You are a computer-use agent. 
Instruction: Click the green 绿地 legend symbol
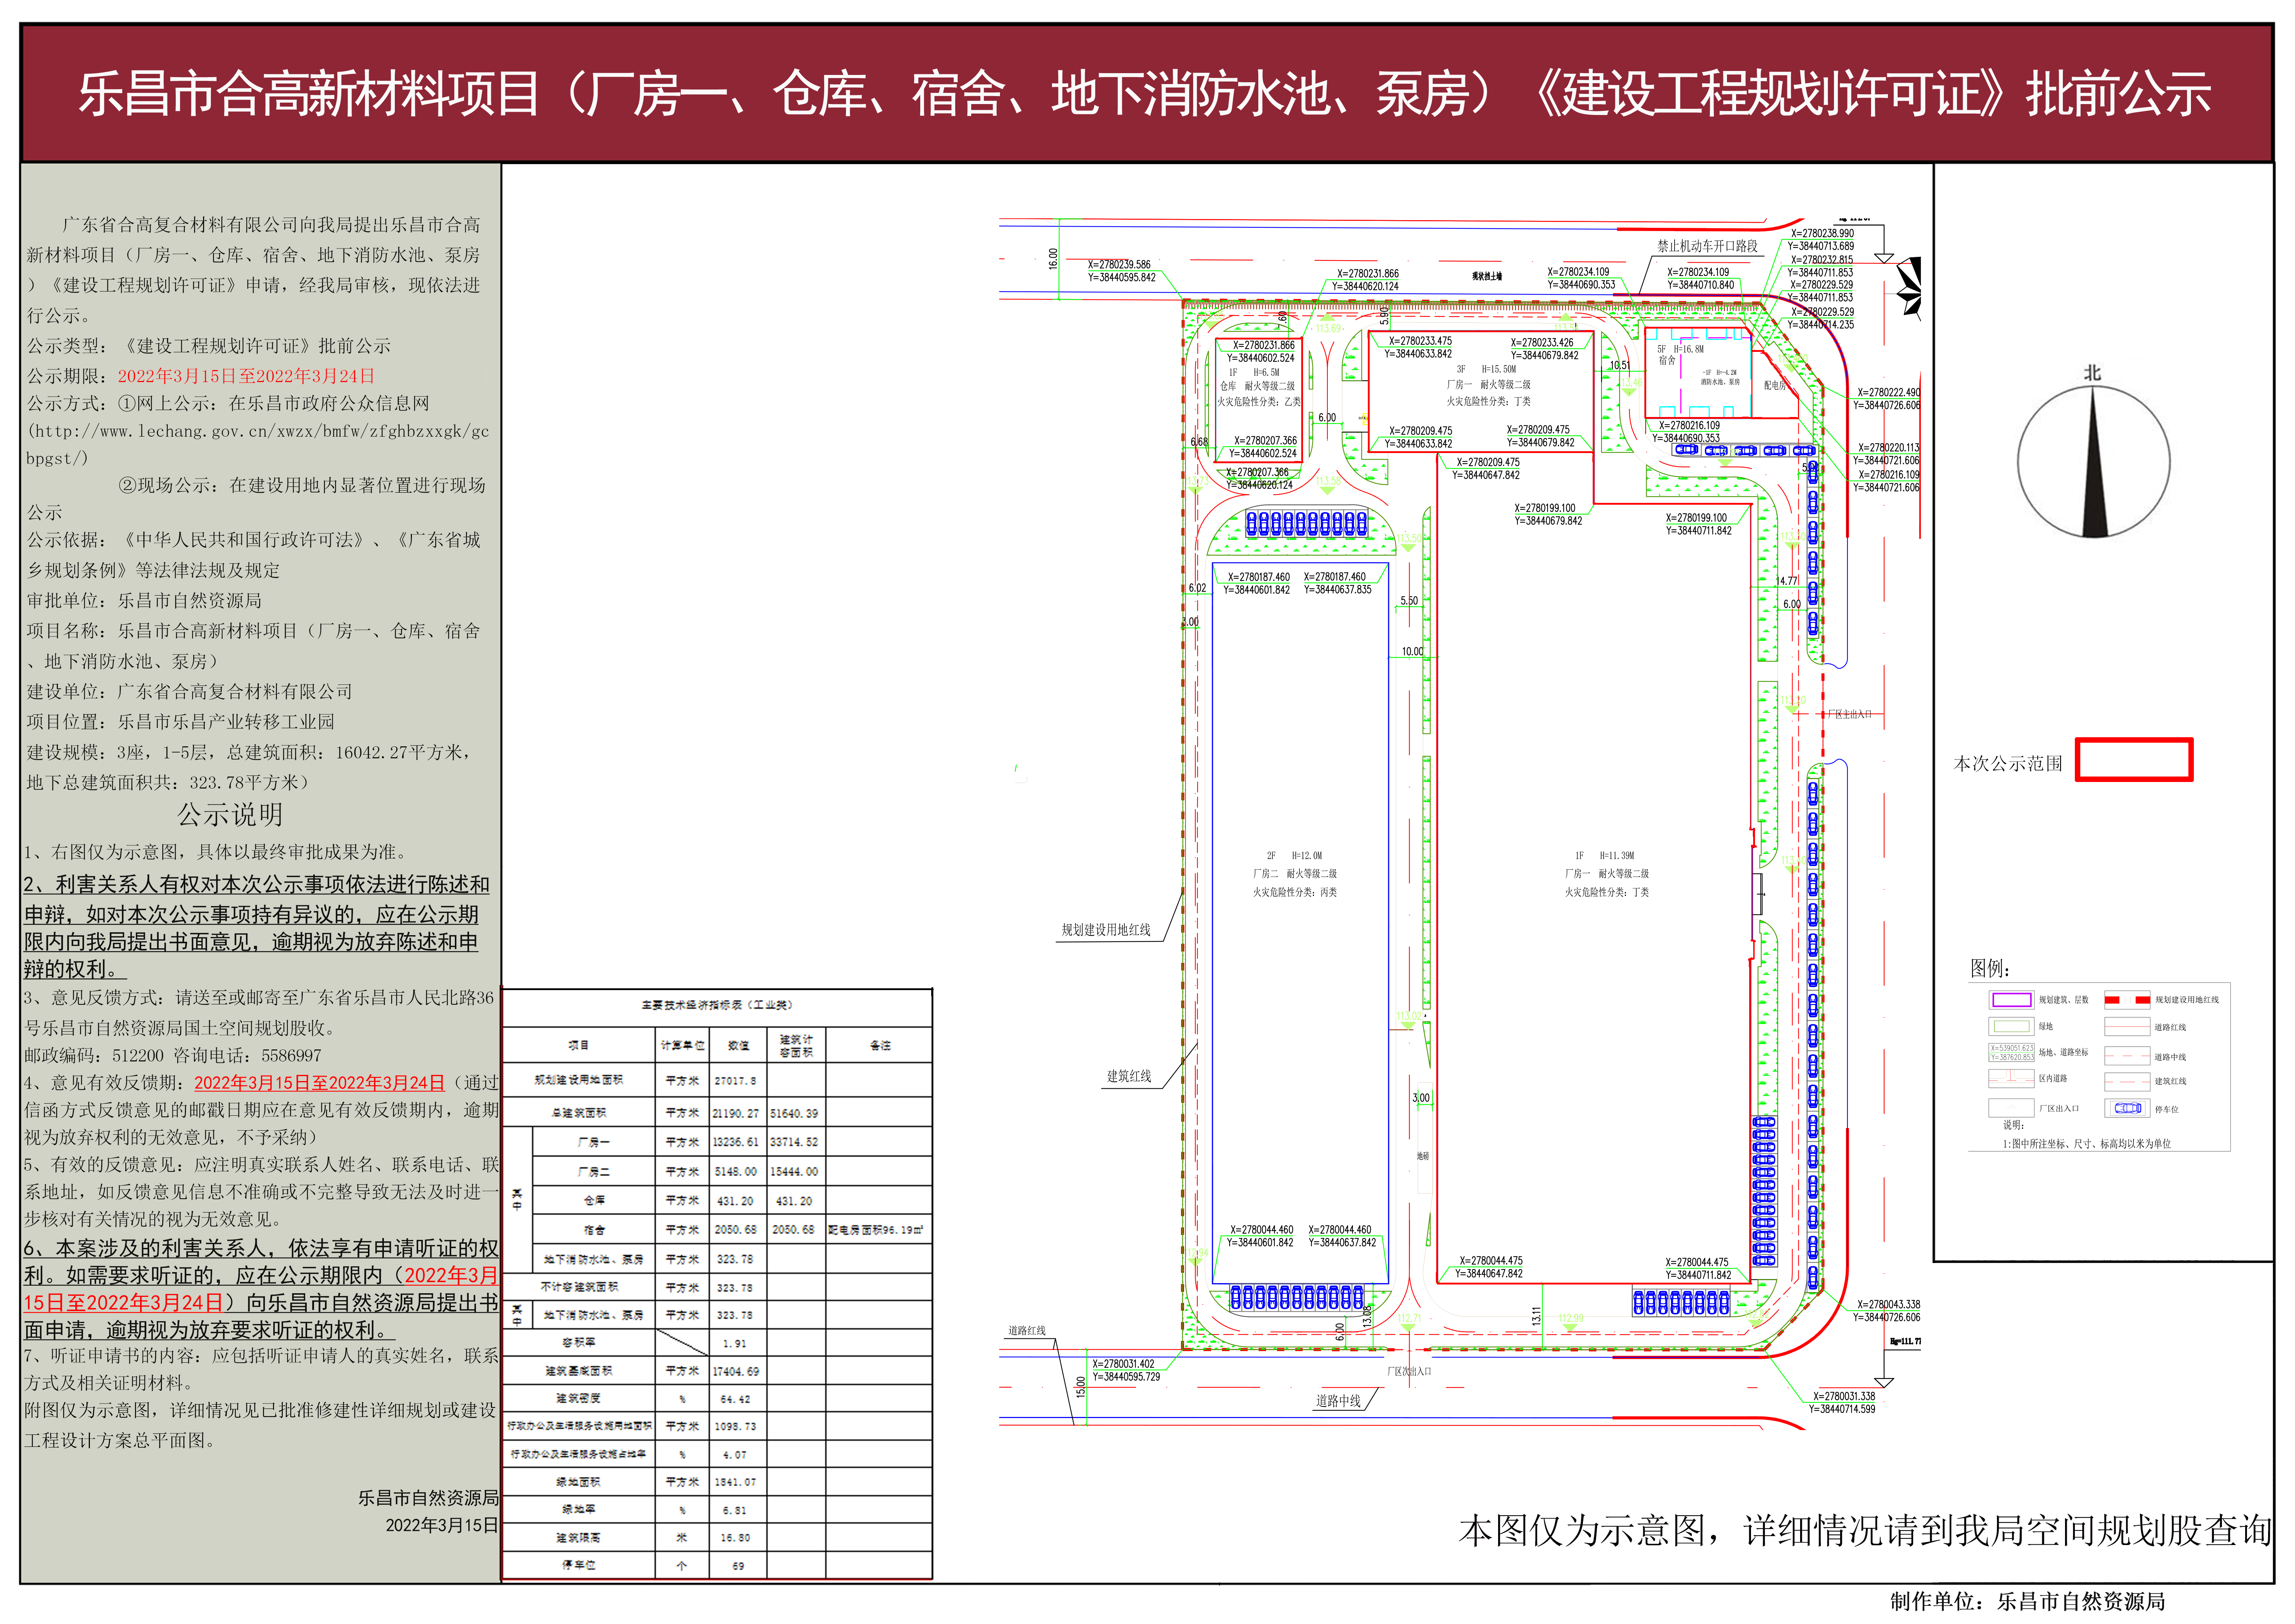(x=2011, y=1026)
